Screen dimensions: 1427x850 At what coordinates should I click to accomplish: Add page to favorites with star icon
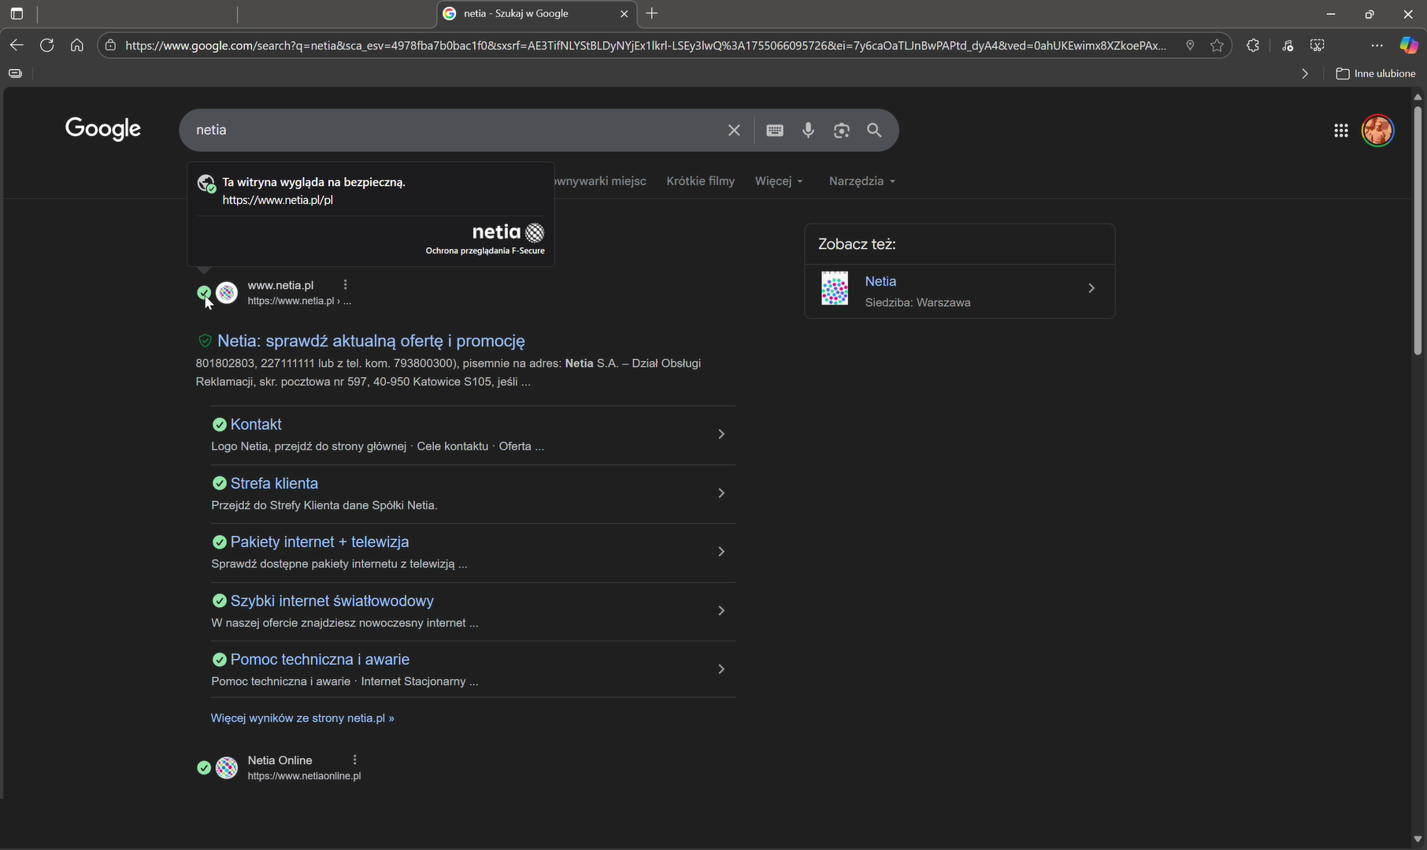tap(1217, 46)
